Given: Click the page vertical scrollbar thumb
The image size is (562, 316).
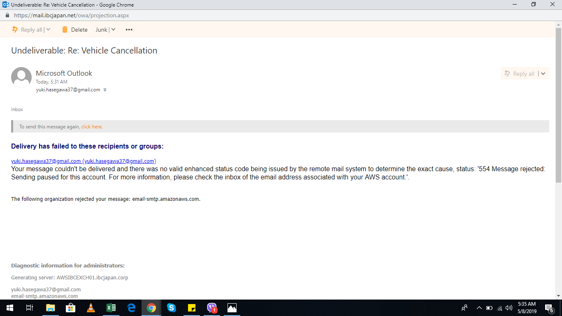Looking at the screenshot, I should 558,105.
